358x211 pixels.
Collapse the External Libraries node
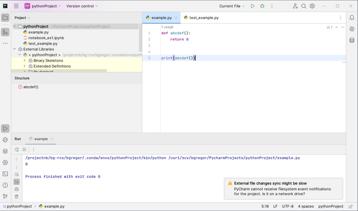(x=15, y=49)
